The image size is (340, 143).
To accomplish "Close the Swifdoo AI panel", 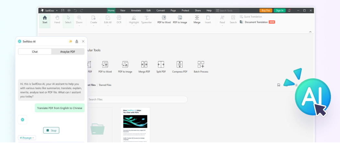I will 83,41.
